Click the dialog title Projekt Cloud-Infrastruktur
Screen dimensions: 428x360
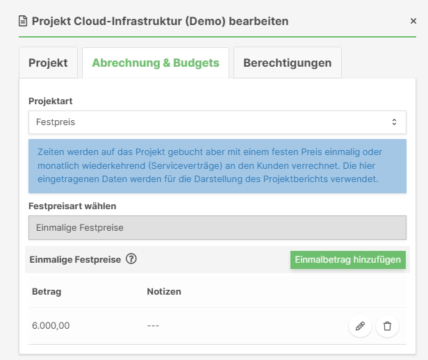tap(160, 21)
